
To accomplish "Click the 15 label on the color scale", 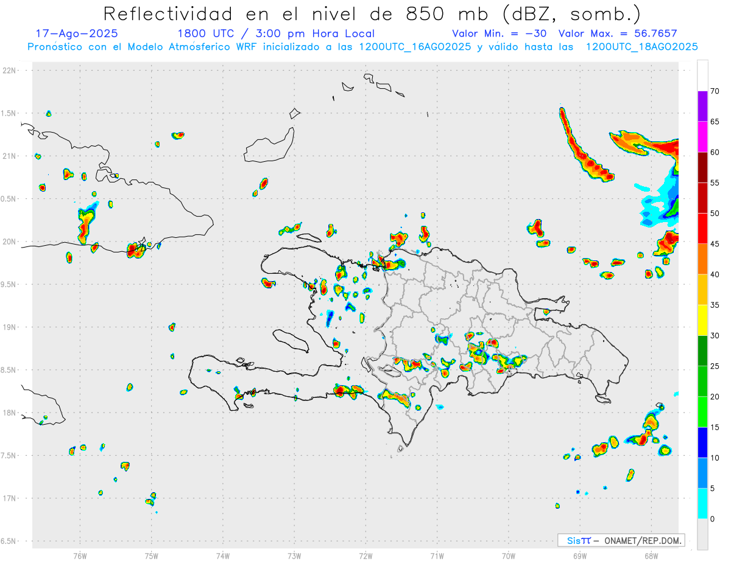I will (x=715, y=427).
